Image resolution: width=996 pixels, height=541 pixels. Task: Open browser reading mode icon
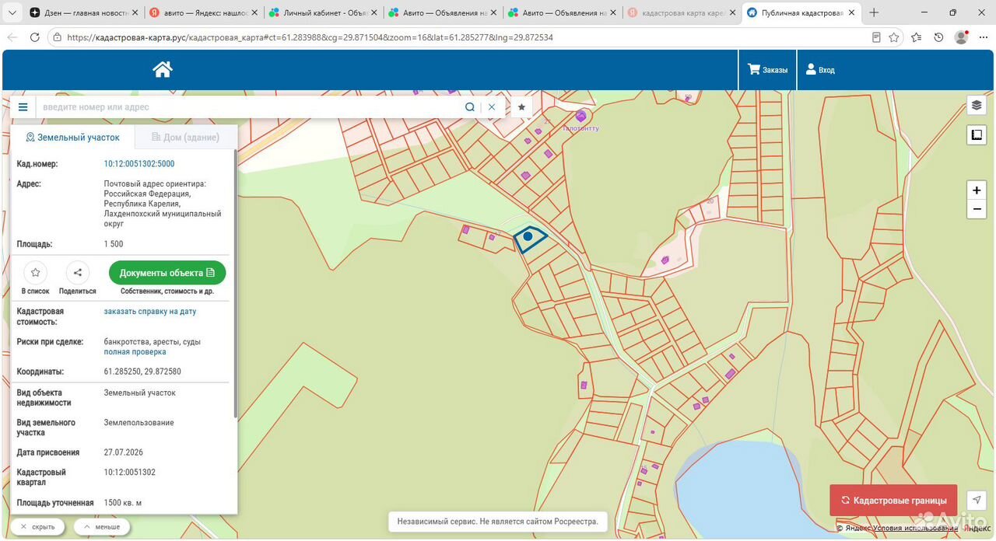(x=876, y=37)
